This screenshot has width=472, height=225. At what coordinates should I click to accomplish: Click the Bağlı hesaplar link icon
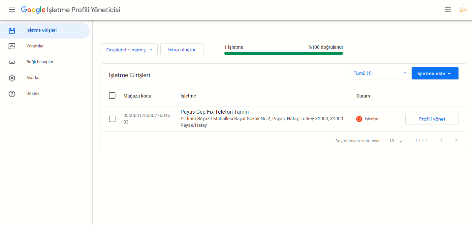12,62
